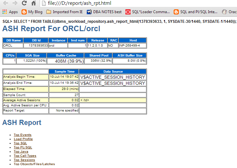Click the 1,022M (100%) SGA value

(x=32, y=61)
